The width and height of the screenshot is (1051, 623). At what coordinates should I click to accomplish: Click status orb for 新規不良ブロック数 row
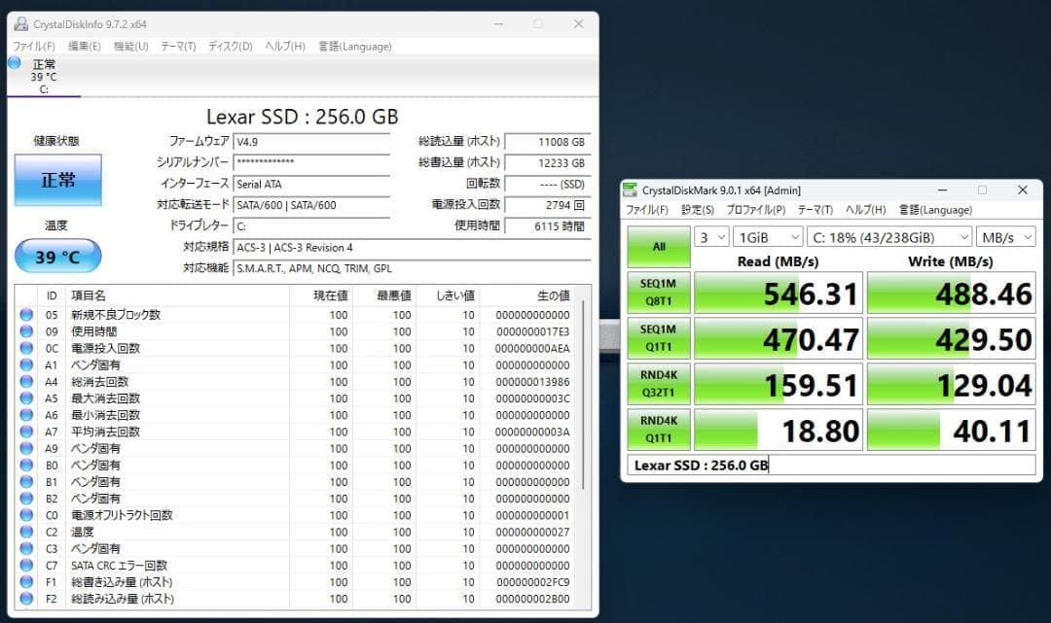pos(26,315)
